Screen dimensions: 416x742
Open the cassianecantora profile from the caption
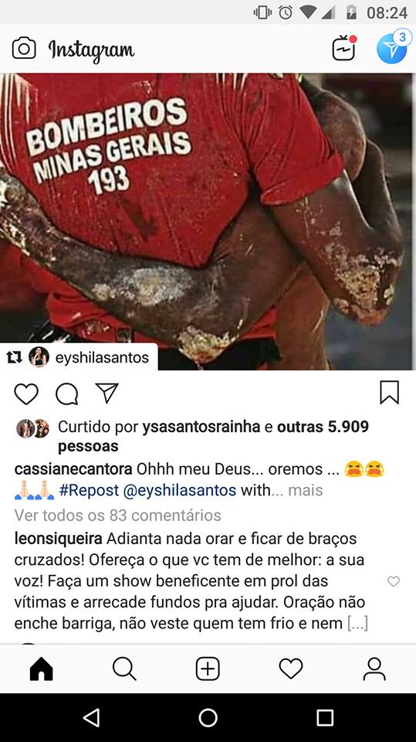pos(73,469)
